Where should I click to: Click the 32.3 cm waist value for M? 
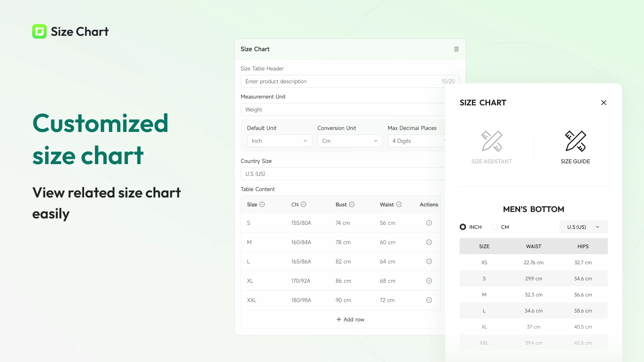coord(533,295)
